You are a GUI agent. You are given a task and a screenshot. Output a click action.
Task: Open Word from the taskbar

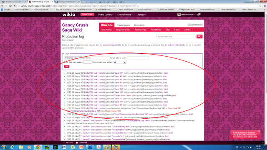pyautogui.click(x=64, y=147)
